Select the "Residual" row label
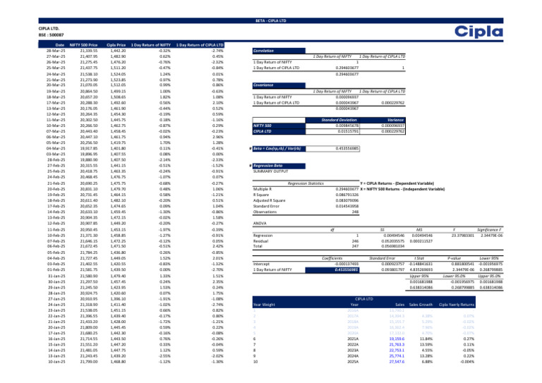542x383 pixels. click(x=260, y=241)
